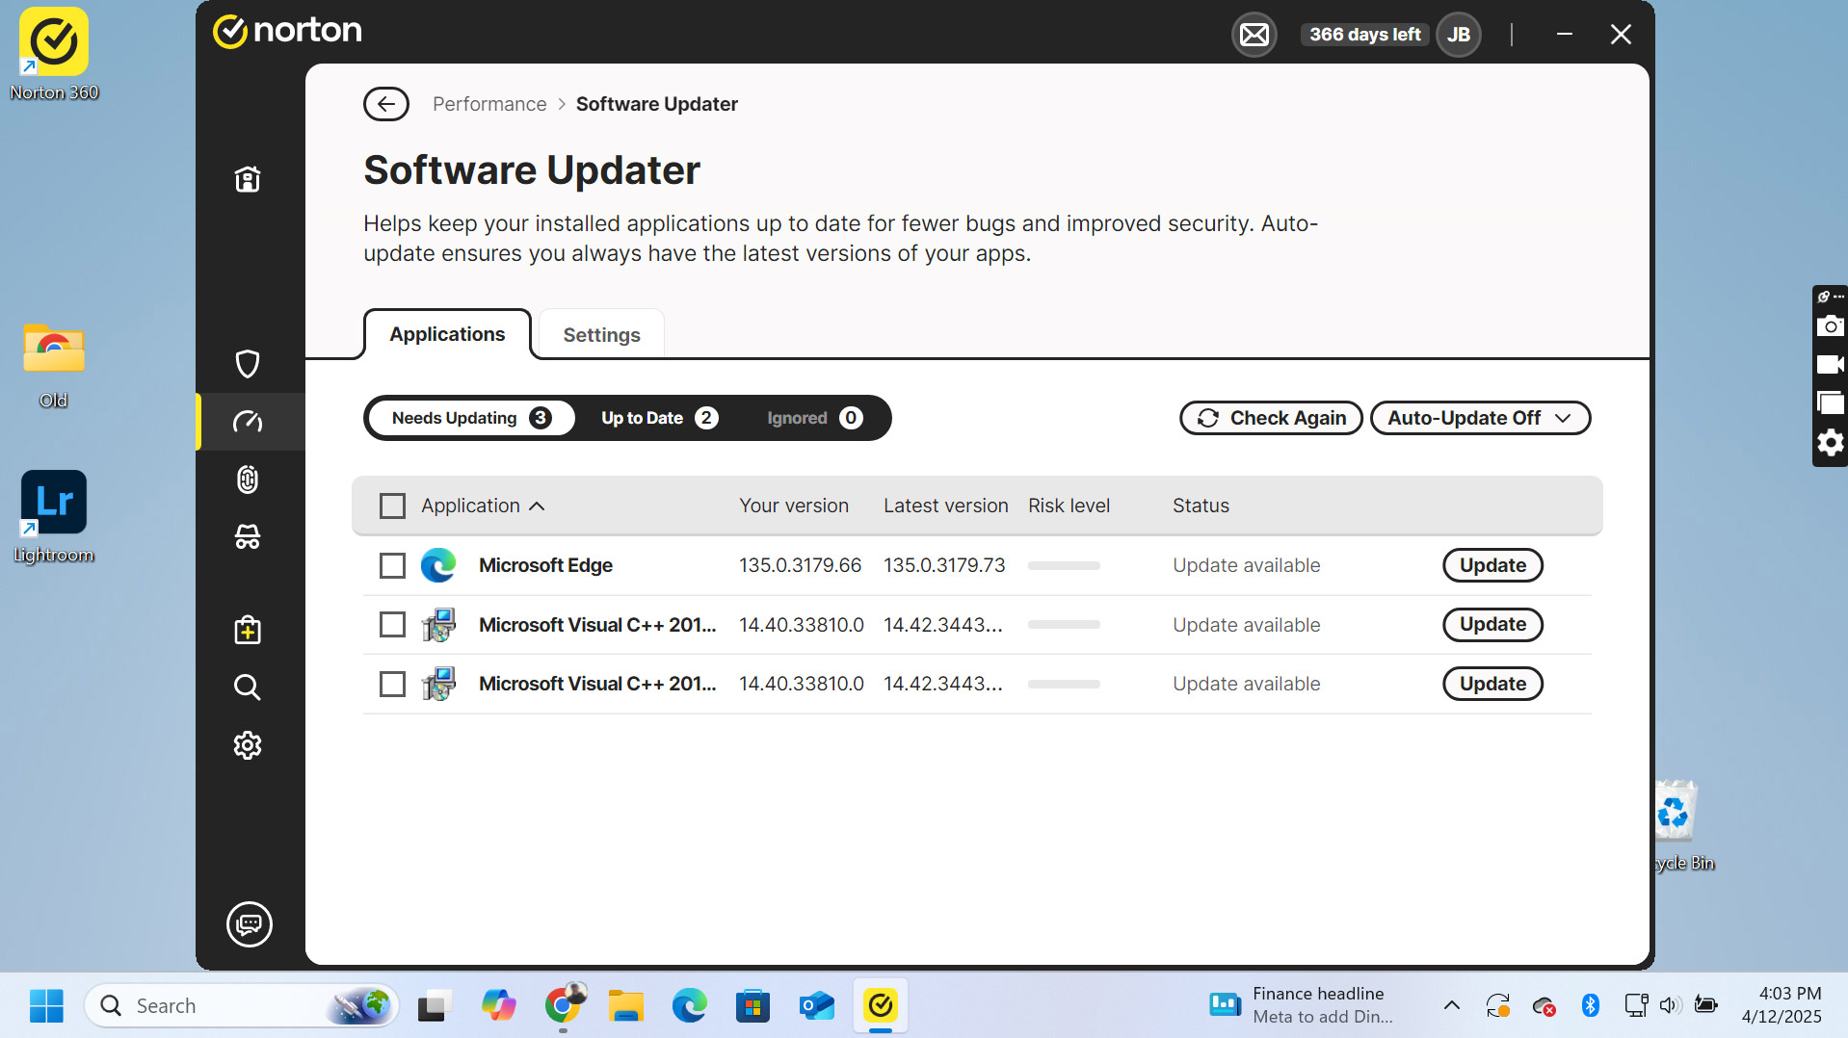Viewport: 1848px width, 1038px height.
Task: Click Update for Microsoft Edge
Action: [1492, 565]
